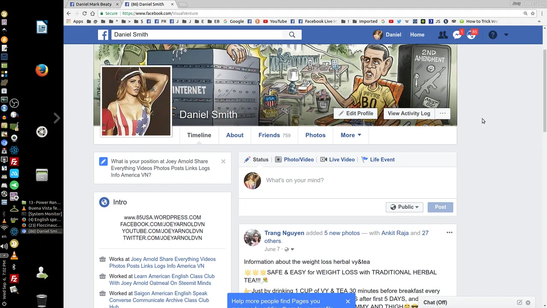This screenshot has width=547, height=308.
Task: Open the OBS Studio launcher icon
Action: tap(14, 103)
